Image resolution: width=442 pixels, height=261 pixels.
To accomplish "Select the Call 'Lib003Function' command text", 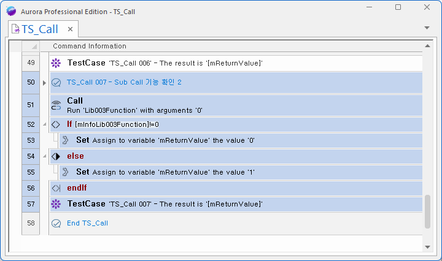I will coord(134,105).
